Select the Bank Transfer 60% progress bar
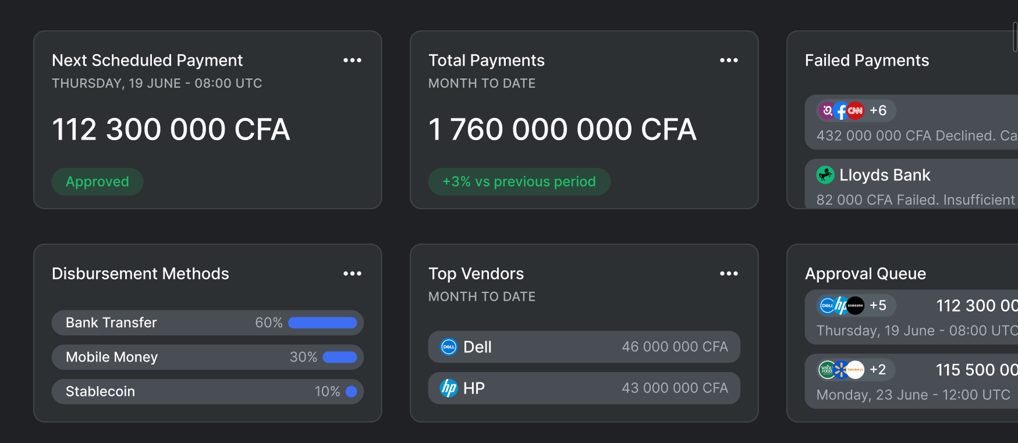 [x=322, y=323]
